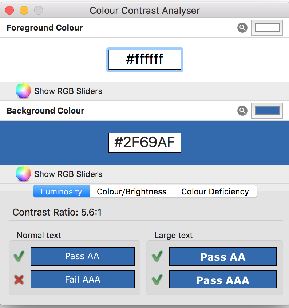
Task: Click the background colour eyedropper magnifier icon
Action: (x=242, y=111)
